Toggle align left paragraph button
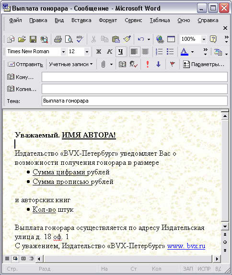This screenshot has width=232, height=275. 134,52
